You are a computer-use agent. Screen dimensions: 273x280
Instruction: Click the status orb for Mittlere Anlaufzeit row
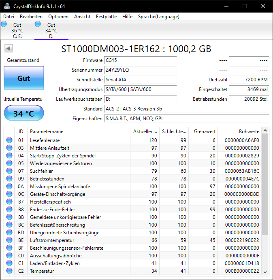pyautogui.click(x=9, y=148)
